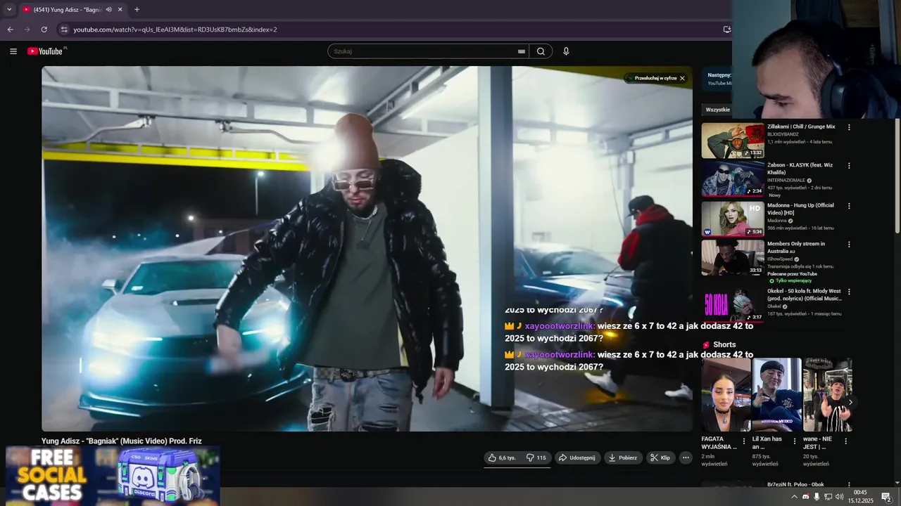This screenshot has height=506, width=901.
Task: Click the page vertical scrollbar
Action: 897,176
